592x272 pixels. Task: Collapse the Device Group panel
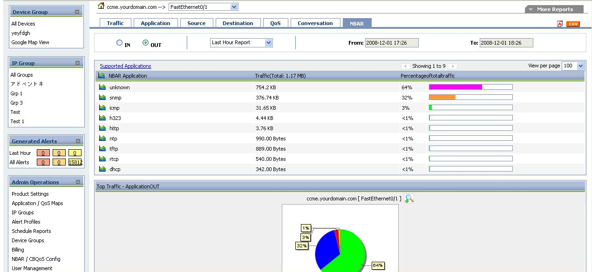[77, 12]
